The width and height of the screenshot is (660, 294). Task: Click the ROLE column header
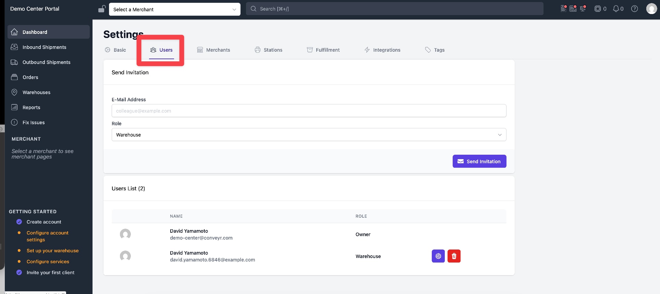click(361, 216)
